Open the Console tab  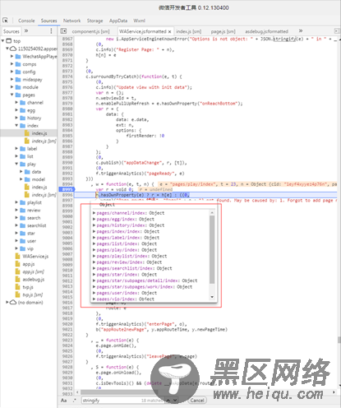[26, 21]
